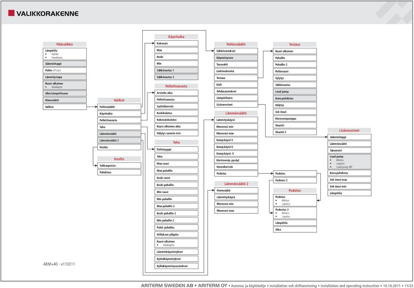Click the "Hälytys" box under Testaus
The image size is (414, 288).
295,105
